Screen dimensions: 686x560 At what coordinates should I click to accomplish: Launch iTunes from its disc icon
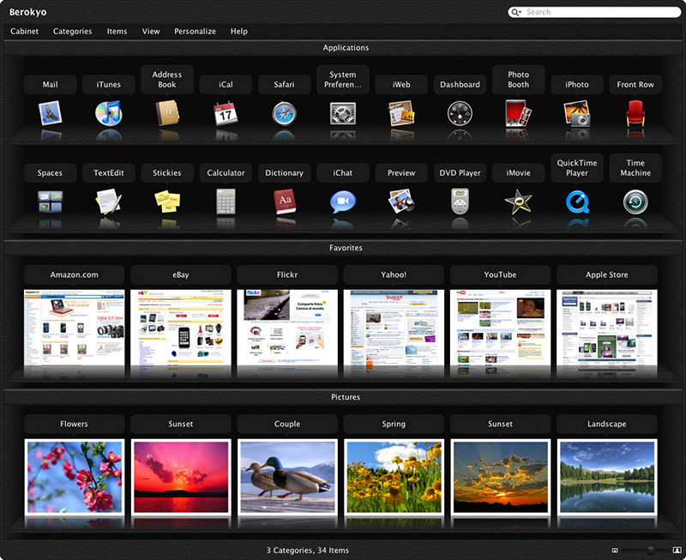coord(109,113)
